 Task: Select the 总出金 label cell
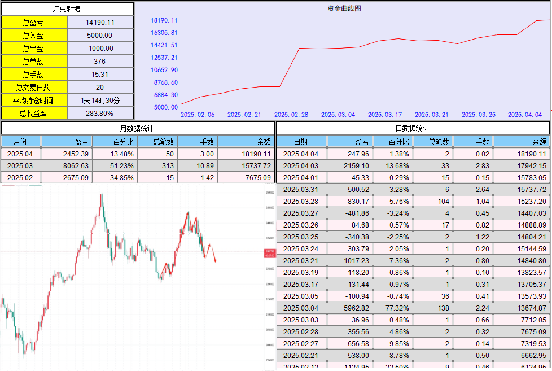34,48
